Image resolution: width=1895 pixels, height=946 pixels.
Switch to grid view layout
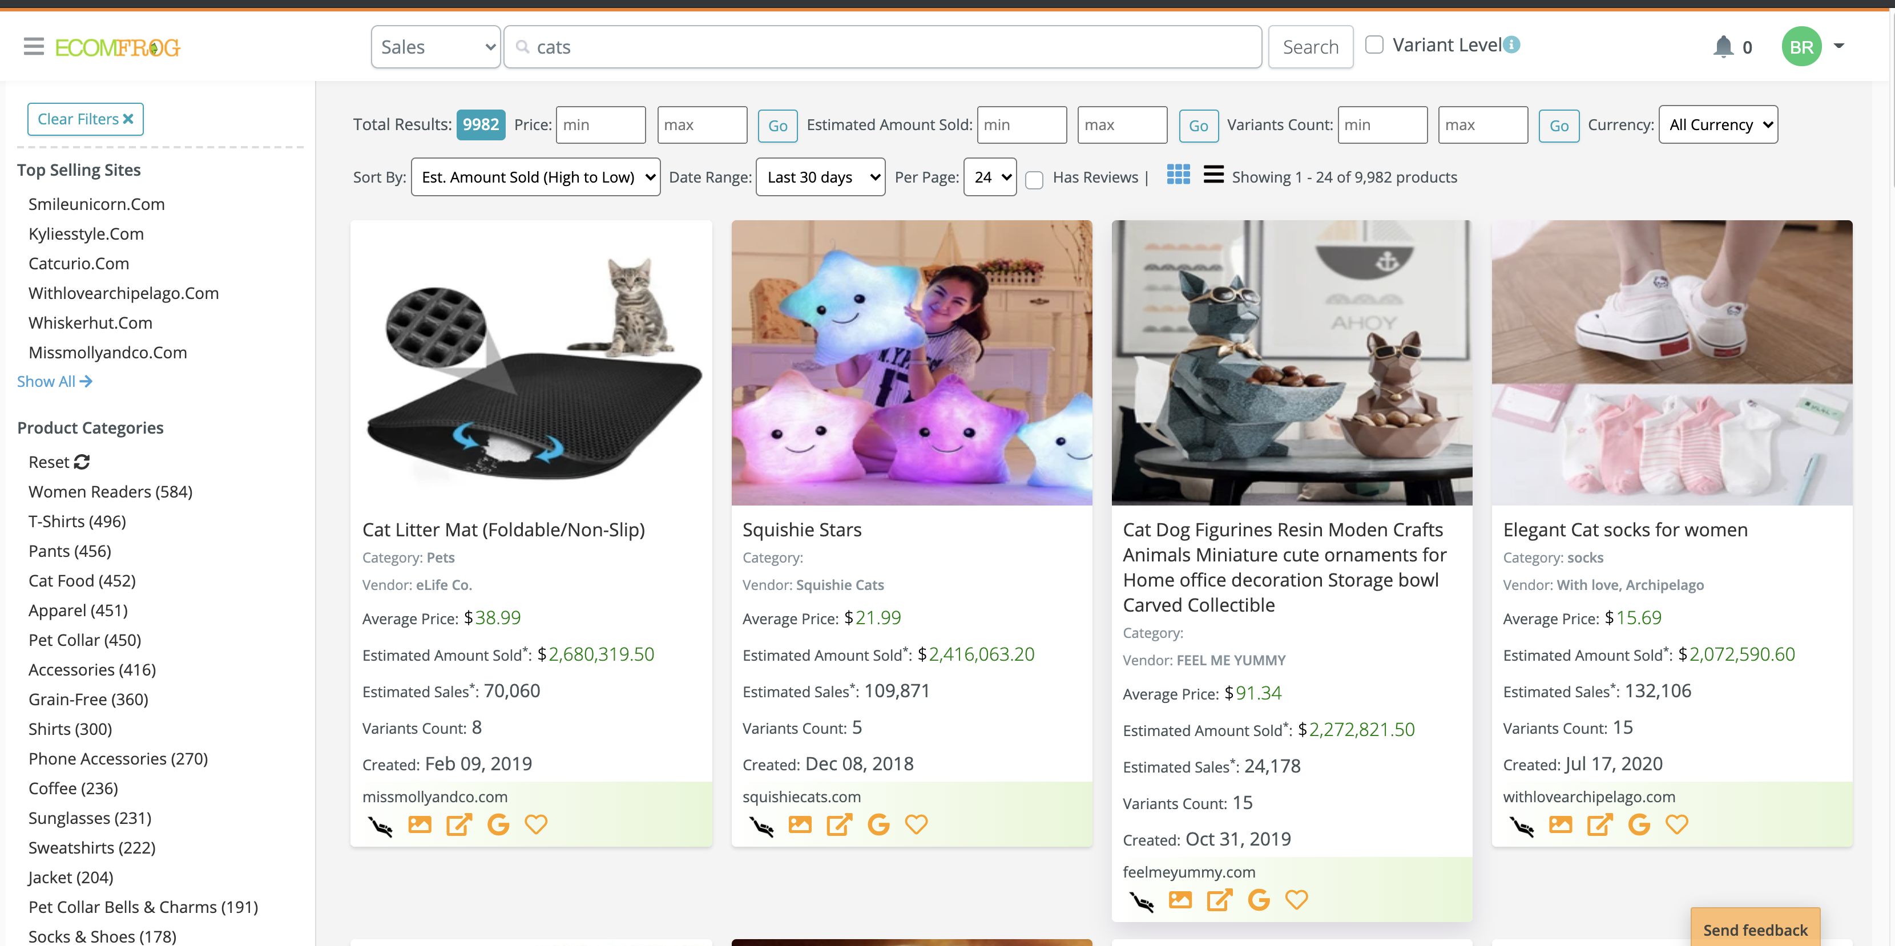pyautogui.click(x=1178, y=175)
